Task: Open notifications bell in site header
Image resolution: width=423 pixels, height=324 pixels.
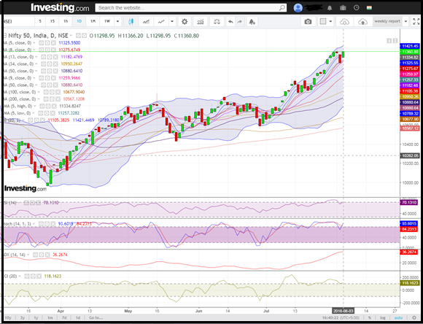Action: click(330, 8)
